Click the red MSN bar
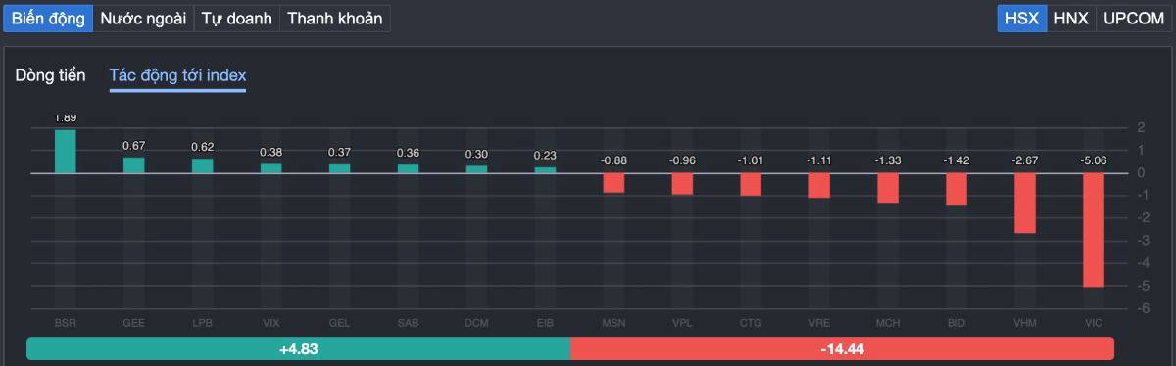The height and width of the screenshot is (366, 1176). [x=613, y=183]
